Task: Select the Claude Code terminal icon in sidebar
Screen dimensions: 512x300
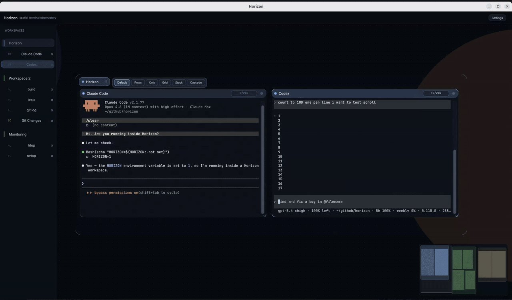Action: (x=9, y=54)
